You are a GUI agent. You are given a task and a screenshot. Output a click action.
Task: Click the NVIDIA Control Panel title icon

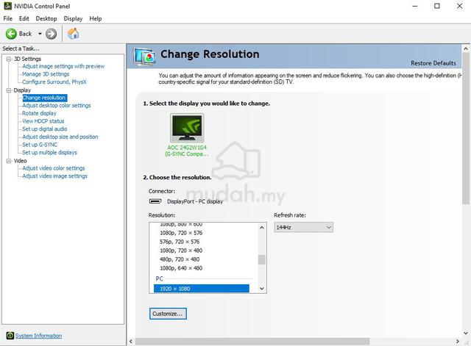pos(7,6)
